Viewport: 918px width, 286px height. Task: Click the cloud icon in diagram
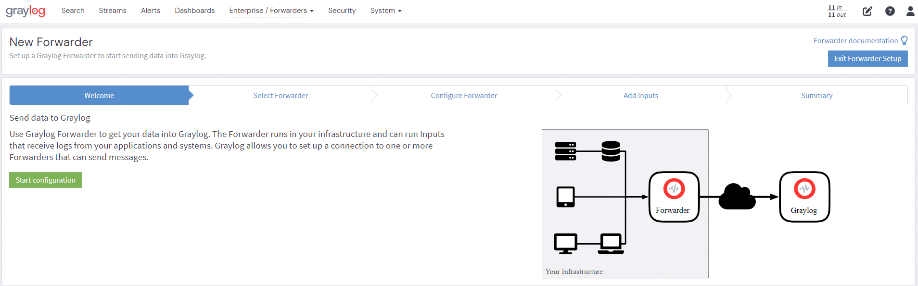click(x=736, y=197)
